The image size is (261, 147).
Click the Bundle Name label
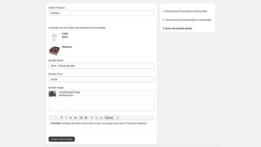coord(56,60)
